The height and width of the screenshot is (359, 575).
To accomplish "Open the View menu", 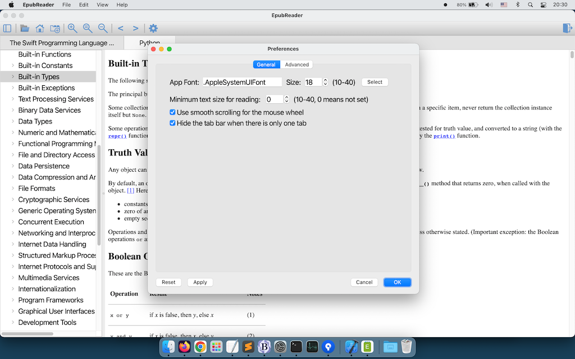I will pyautogui.click(x=102, y=5).
